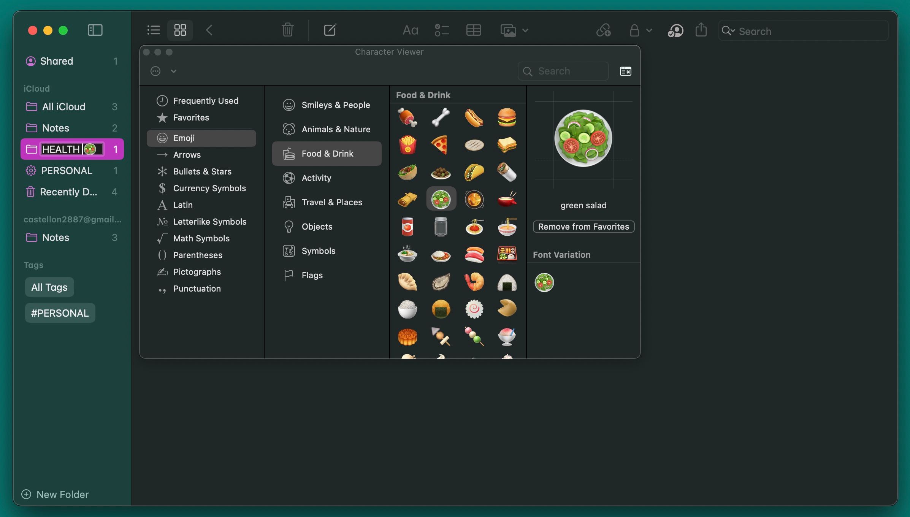The height and width of the screenshot is (517, 910).
Task: Toggle the sidebar visibility
Action: point(95,30)
